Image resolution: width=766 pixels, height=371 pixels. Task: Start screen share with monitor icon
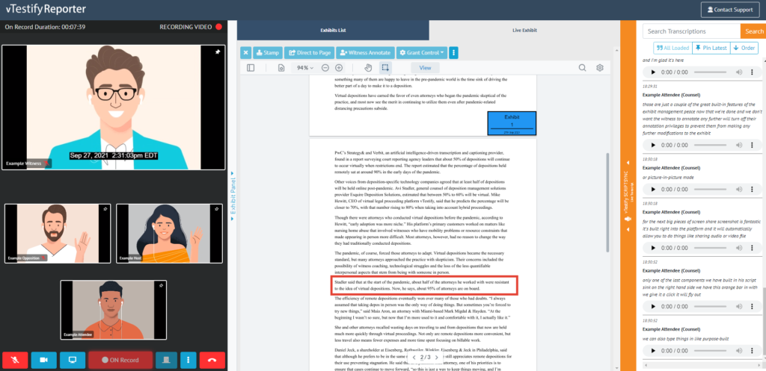[x=73, y=361]
